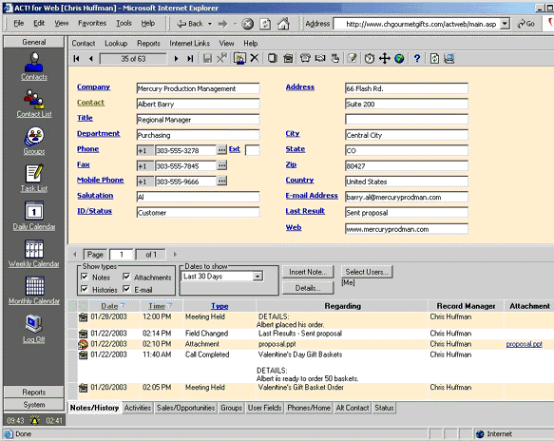Click the four-arrow cross toolbar icon
This screenshot has height=441, width=554.
tap(385, 58)
